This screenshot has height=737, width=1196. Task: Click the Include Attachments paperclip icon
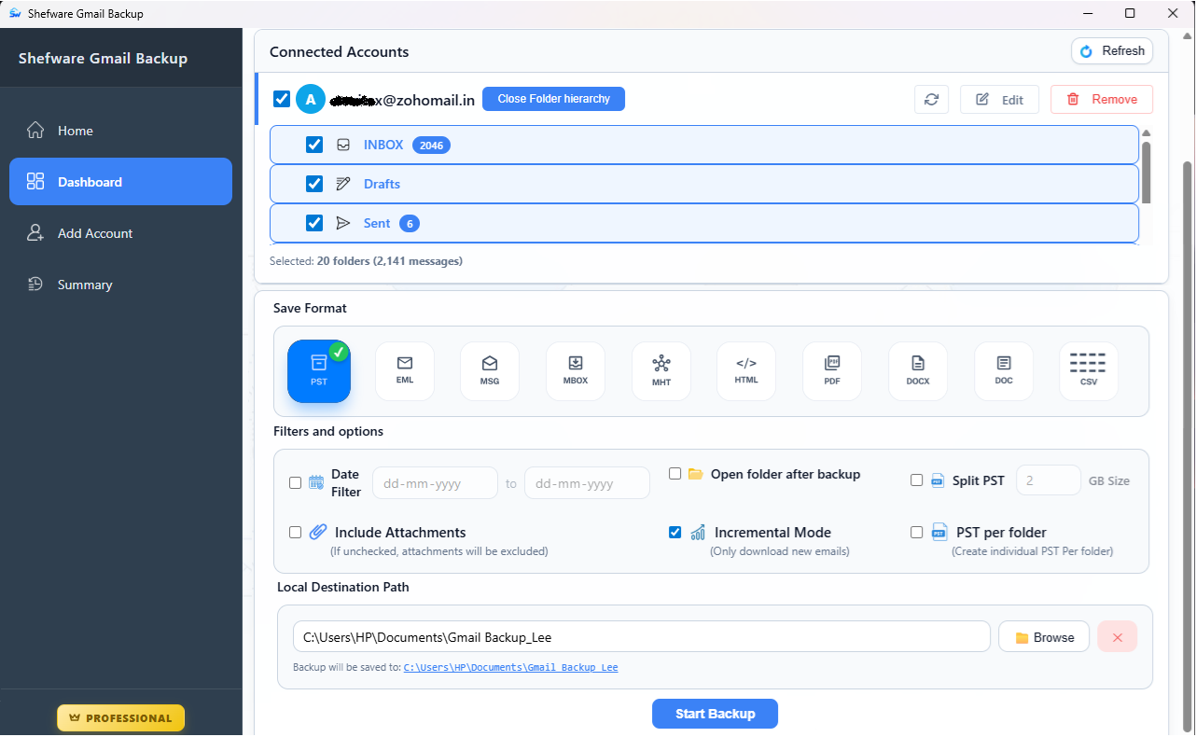318,532
